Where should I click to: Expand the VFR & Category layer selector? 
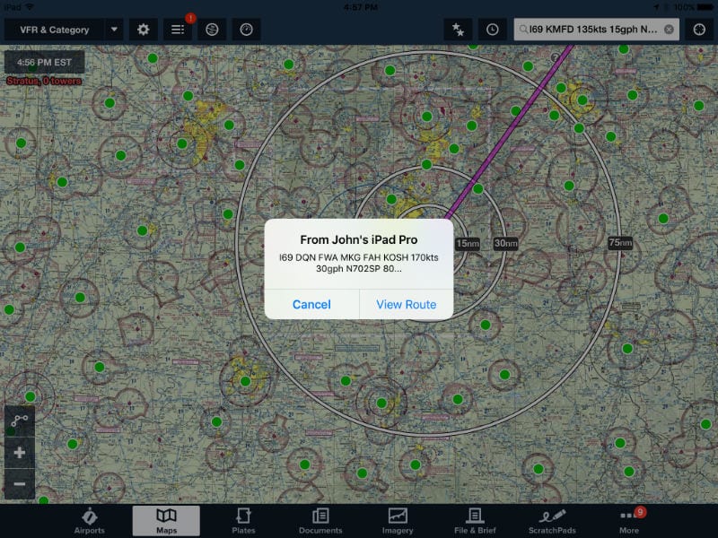click(x=54, y=30)
